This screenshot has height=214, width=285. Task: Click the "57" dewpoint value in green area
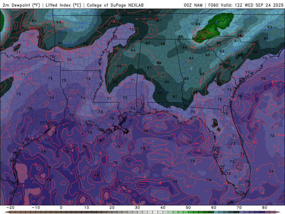click(x=216, y=30)
